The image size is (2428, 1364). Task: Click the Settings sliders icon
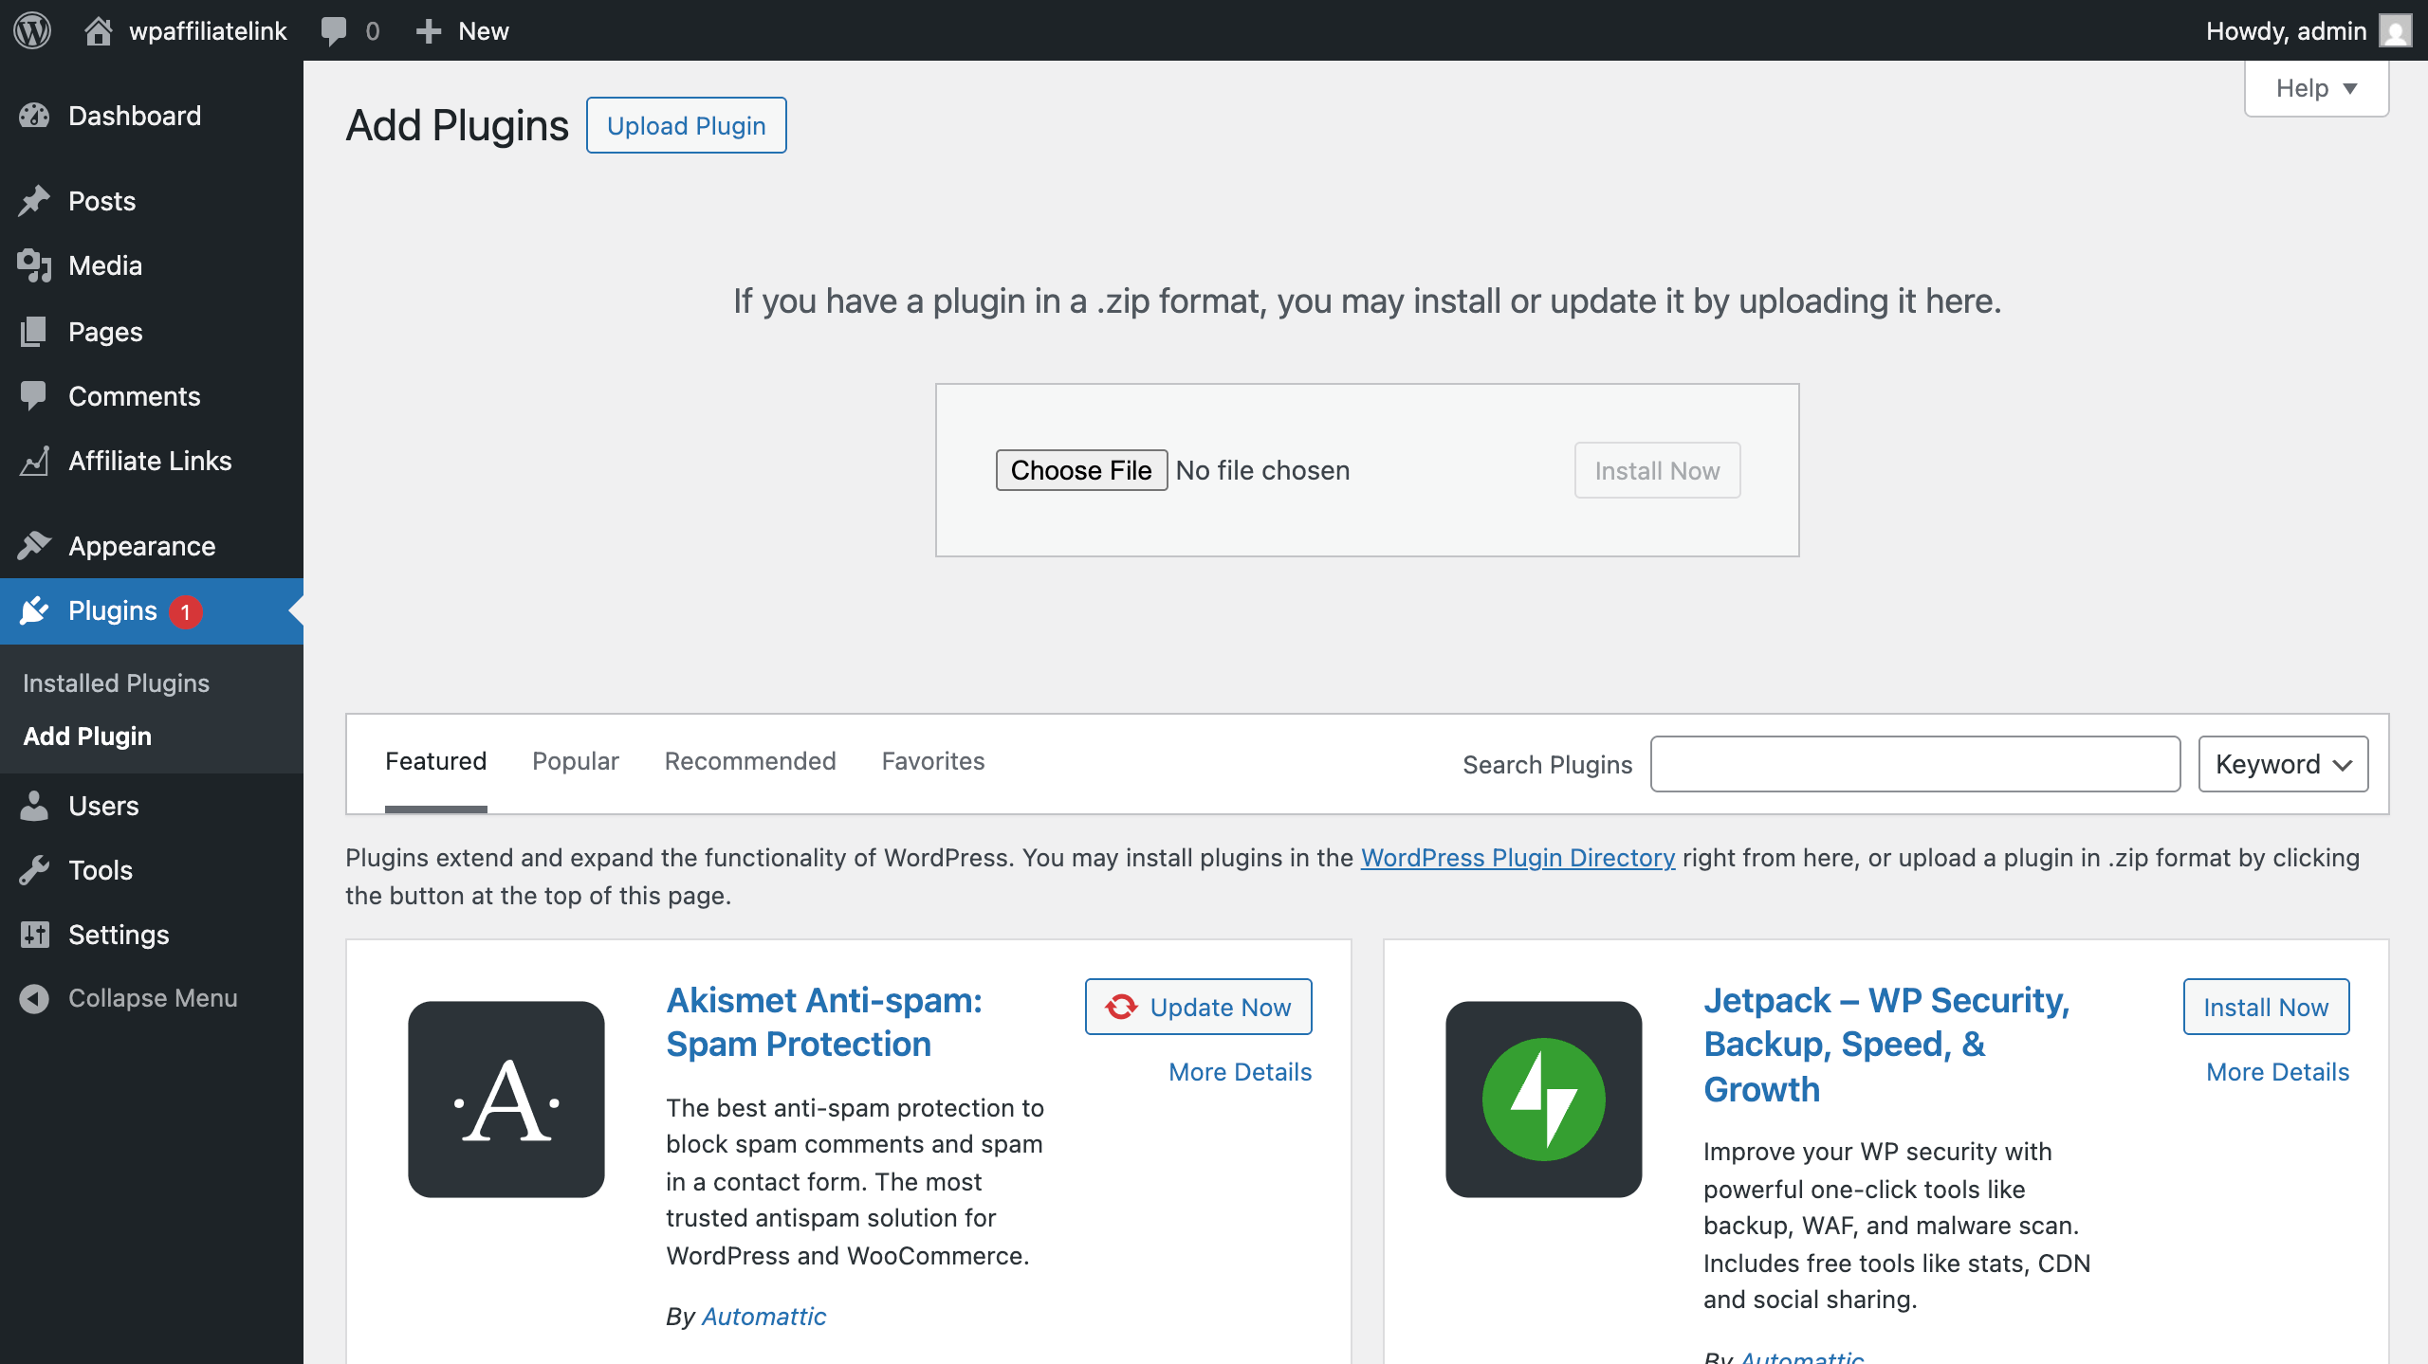[34, 935]
